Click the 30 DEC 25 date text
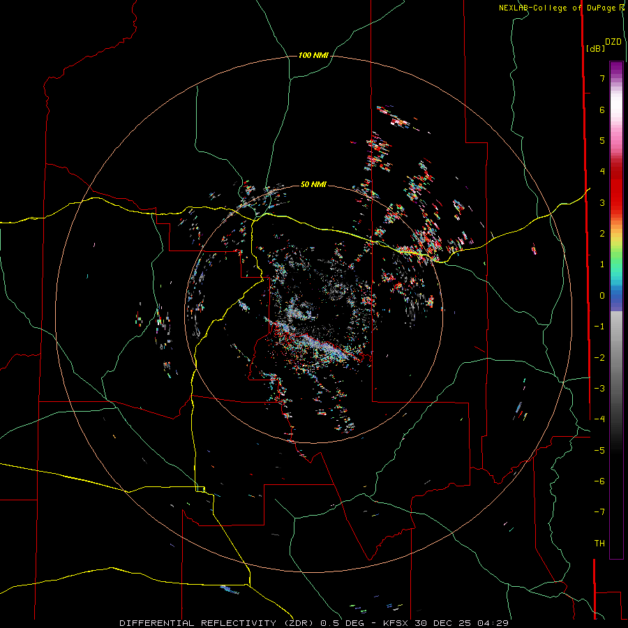The height and width of the screenshot is (628, 628). pyautogui.click(x=443, y=623)
